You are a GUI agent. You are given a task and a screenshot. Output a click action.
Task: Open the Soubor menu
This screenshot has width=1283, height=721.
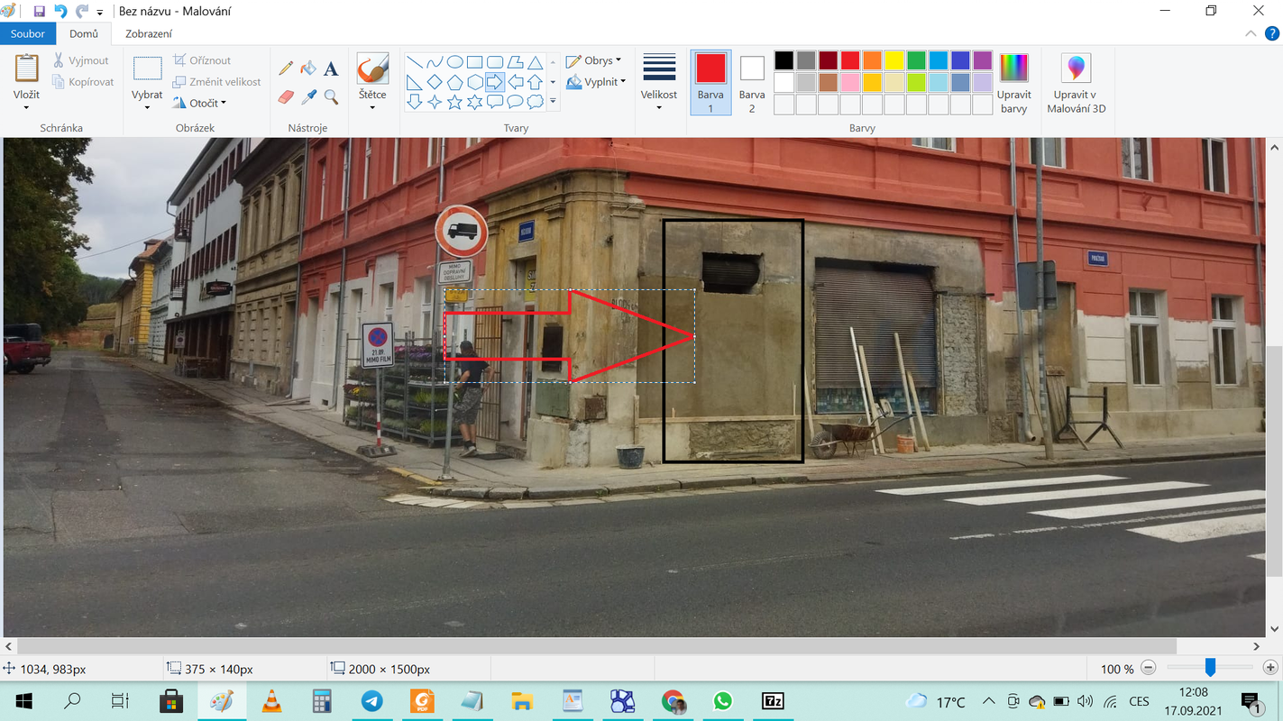click(28, 34)
